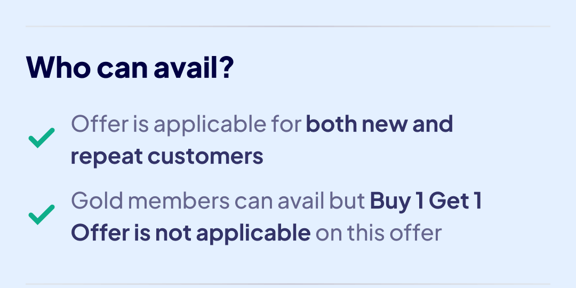Click the word "customers" in the first item
Viewport: 576px width, 288px height.
click(205, 156)
